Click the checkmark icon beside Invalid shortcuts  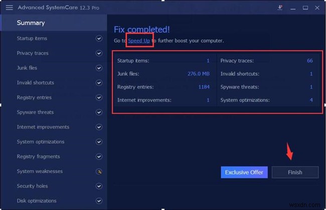(99, 82)
